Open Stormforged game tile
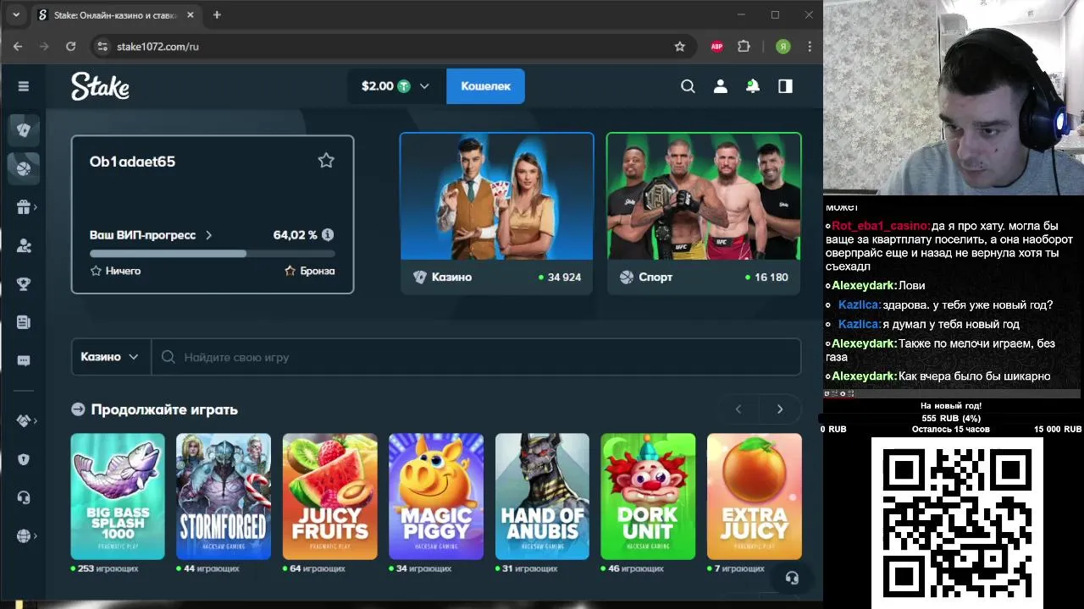1084x609 pixels. pyautogui.click(x=224, y=497)
